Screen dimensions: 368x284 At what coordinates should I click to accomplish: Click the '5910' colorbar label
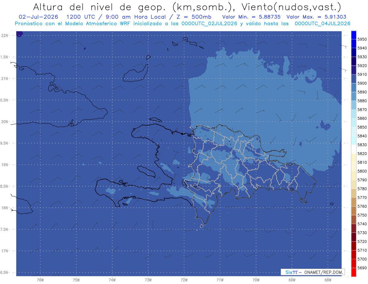point(362,74)
